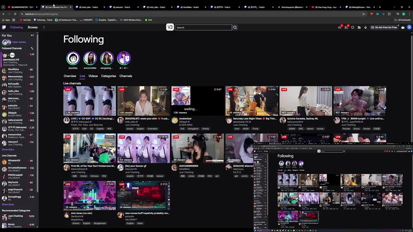
Task: Click the turbo icon left of profile avatar
Action: tap(403, 27)
